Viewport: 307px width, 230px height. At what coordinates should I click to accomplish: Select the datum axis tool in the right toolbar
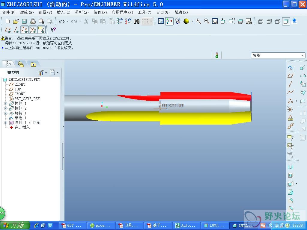[x=290, y=84]
